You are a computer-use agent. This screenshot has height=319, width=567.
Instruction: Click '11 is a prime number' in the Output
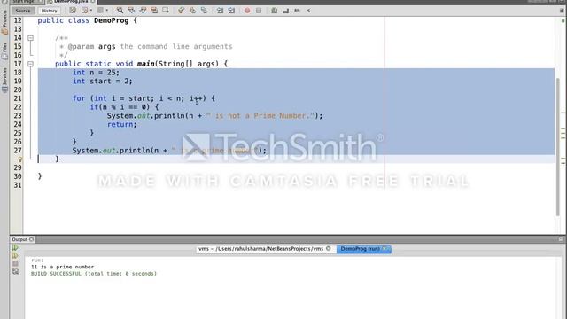point(62,267)
